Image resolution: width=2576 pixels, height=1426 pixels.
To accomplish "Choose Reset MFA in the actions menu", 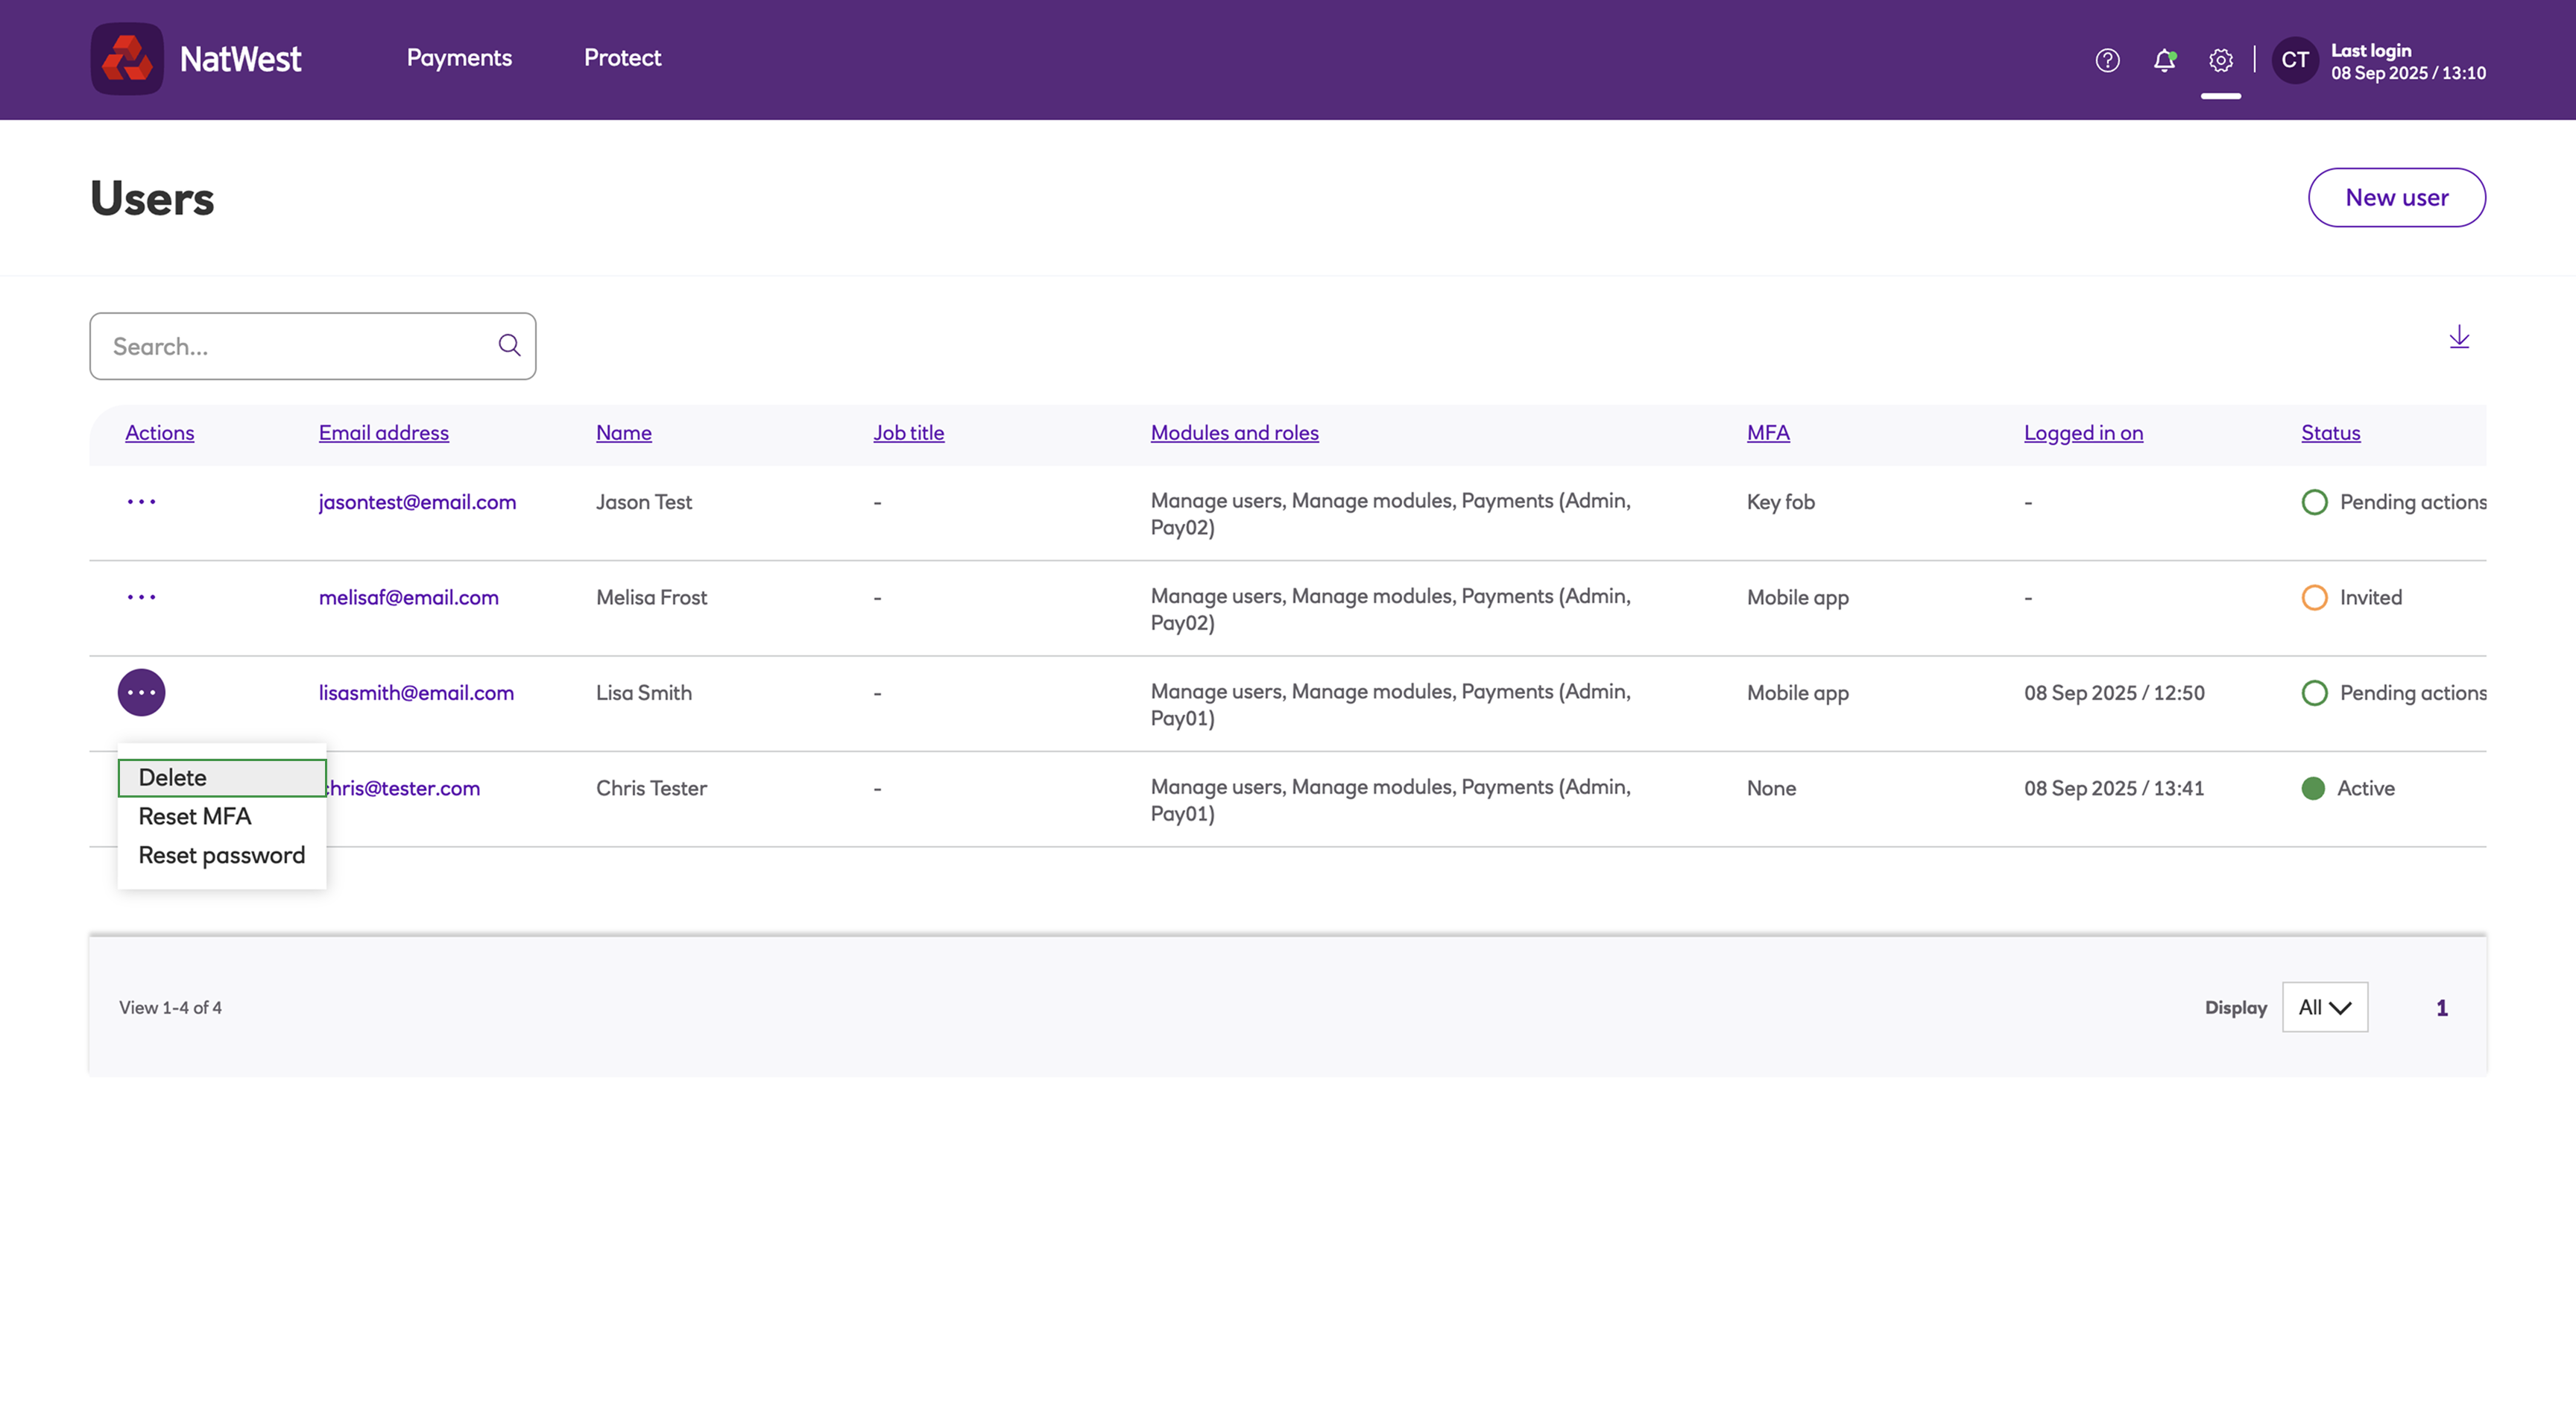I will click(x=195, y=816).
